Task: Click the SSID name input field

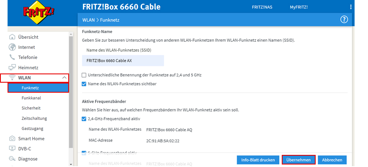Action: (123, 61)
